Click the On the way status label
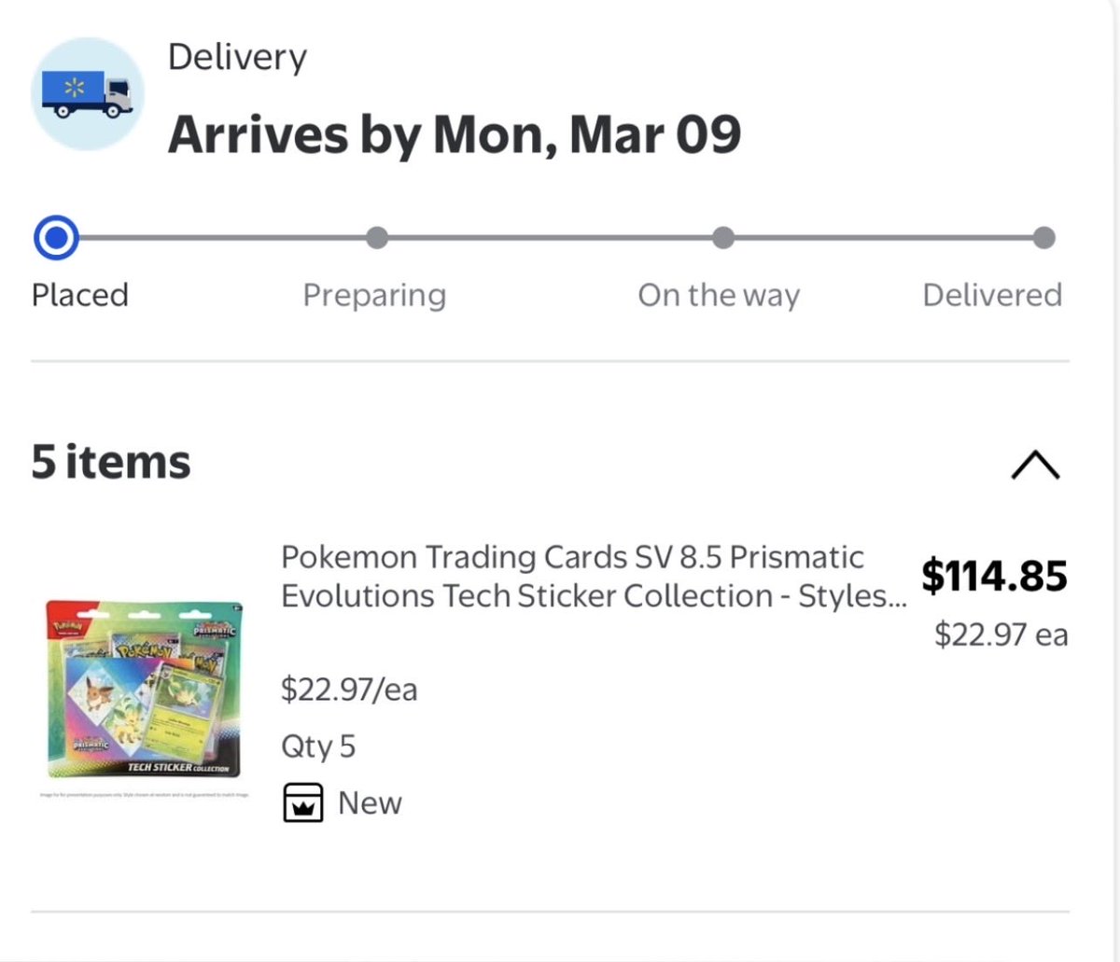This screenshot has height=962, width=1120. point(719,295)
